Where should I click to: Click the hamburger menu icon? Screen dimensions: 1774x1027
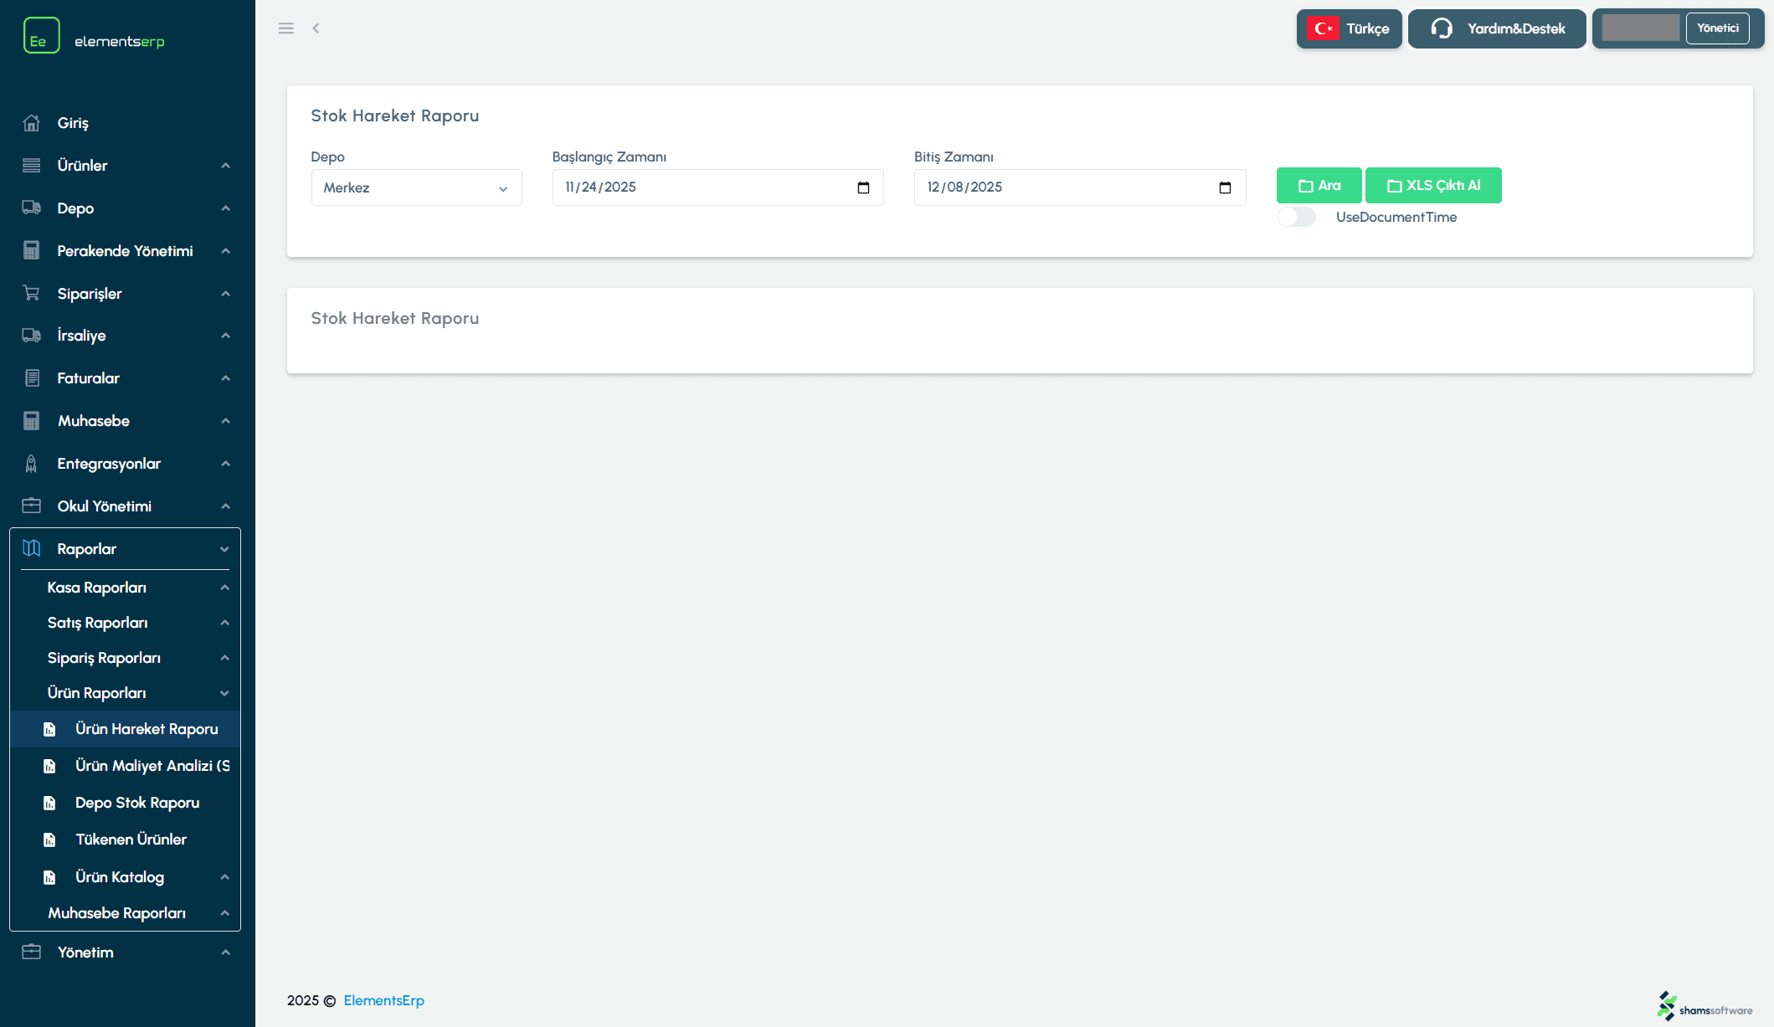[285, 28]
